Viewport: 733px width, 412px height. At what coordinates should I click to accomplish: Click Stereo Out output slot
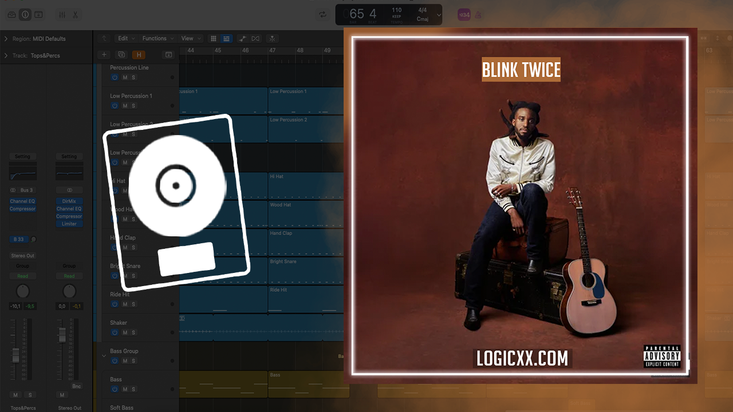click(x=23, y=256)
